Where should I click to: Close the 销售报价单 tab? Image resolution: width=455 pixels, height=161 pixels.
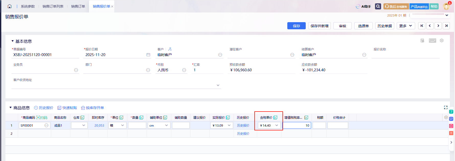click(x=112, y=7)
